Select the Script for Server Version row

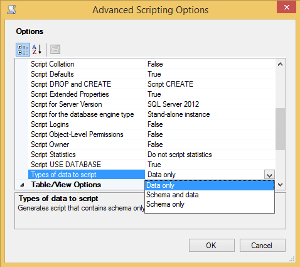click(151, 104)
